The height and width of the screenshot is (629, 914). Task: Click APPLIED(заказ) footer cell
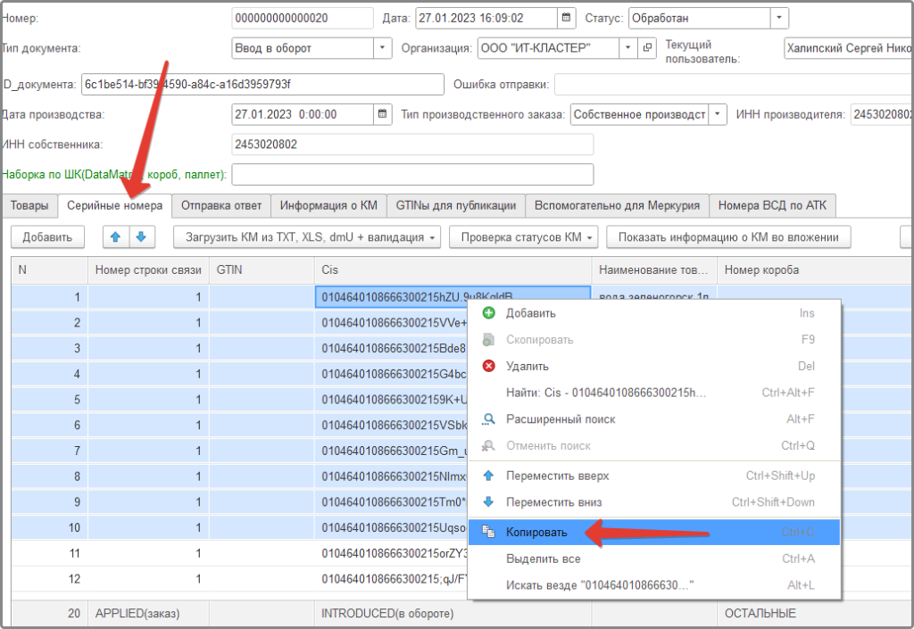(x=148, y=613)
